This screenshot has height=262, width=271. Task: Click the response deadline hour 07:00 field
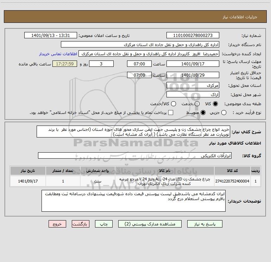click(139, 64)
